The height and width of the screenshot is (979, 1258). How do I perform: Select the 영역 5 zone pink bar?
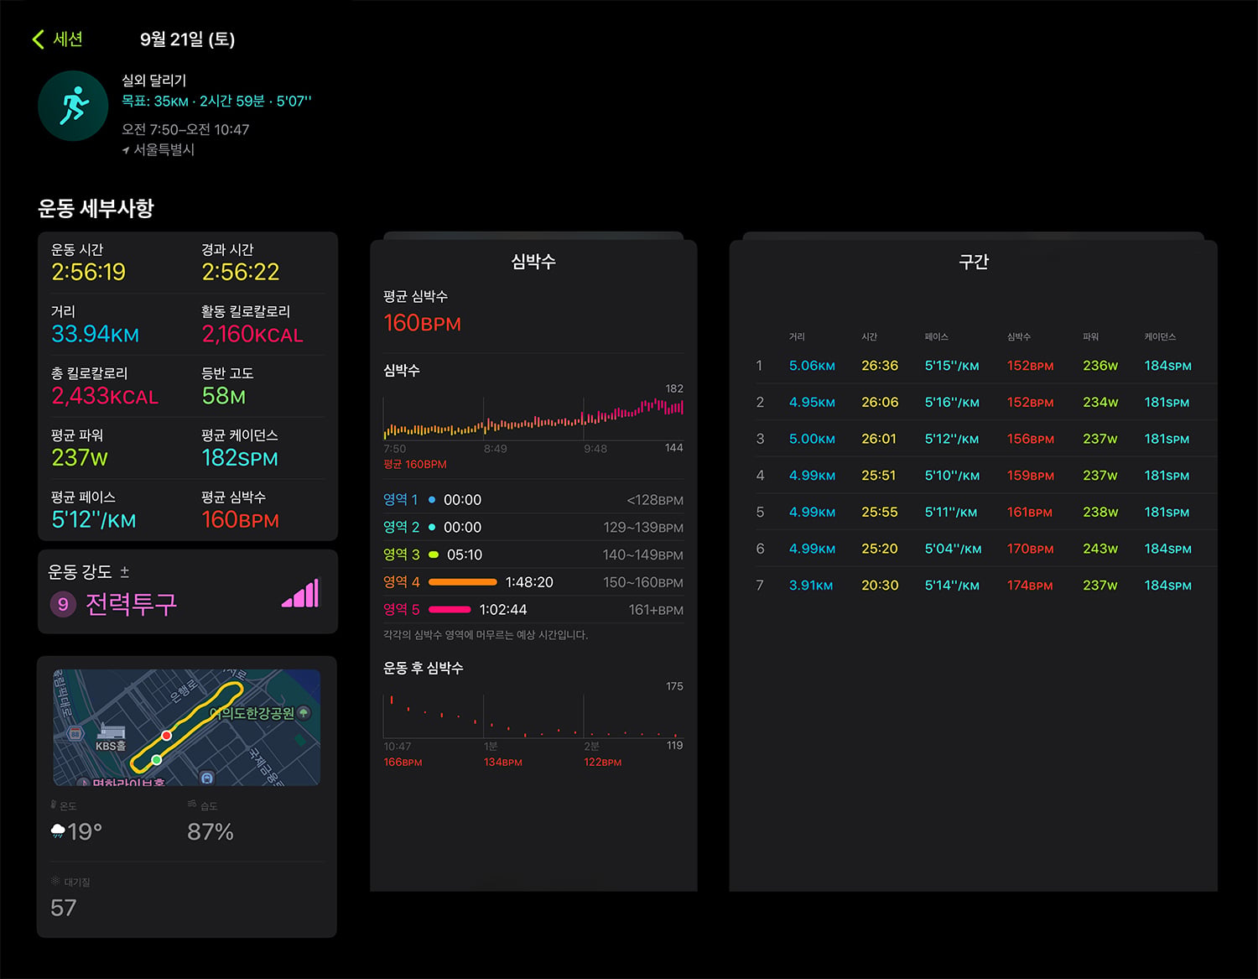tap(450, 610)
